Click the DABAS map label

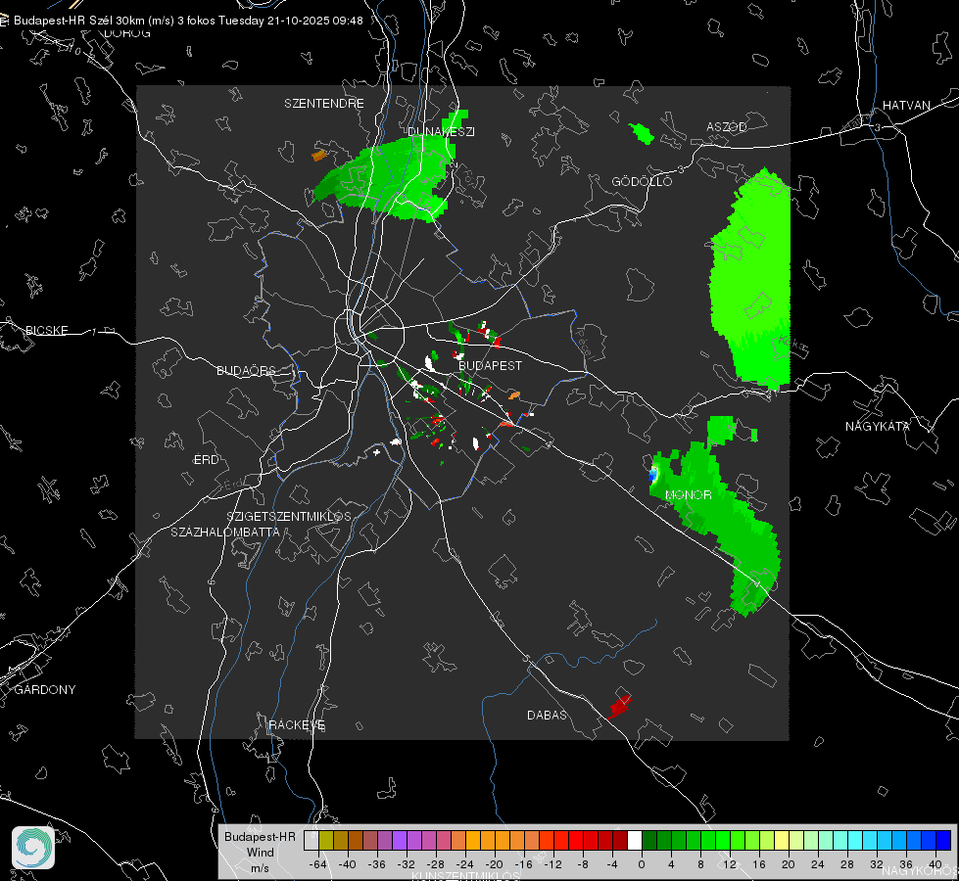coord(547,715)
